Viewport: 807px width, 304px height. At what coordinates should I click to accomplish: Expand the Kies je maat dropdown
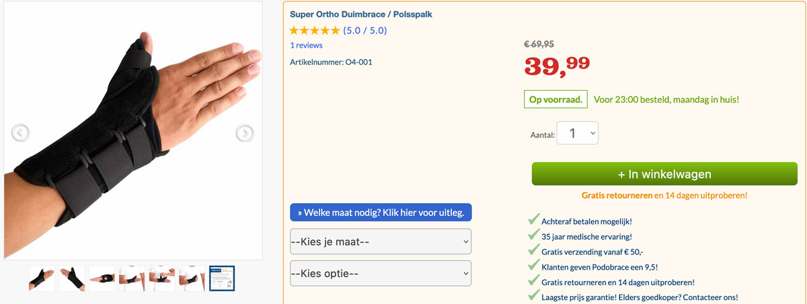click(x=381, y=241)
